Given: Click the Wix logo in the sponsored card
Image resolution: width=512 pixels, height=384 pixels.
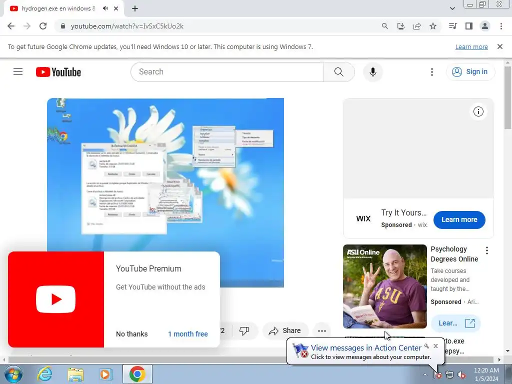Looking at the screenshot, I should coord(363,219).
